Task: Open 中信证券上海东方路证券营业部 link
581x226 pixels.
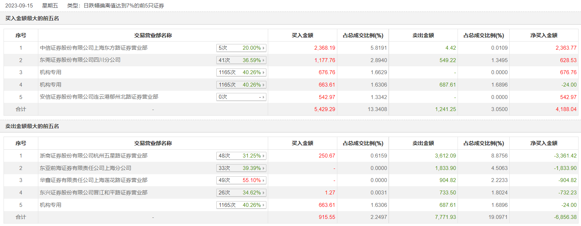Action: coord(94,48)
